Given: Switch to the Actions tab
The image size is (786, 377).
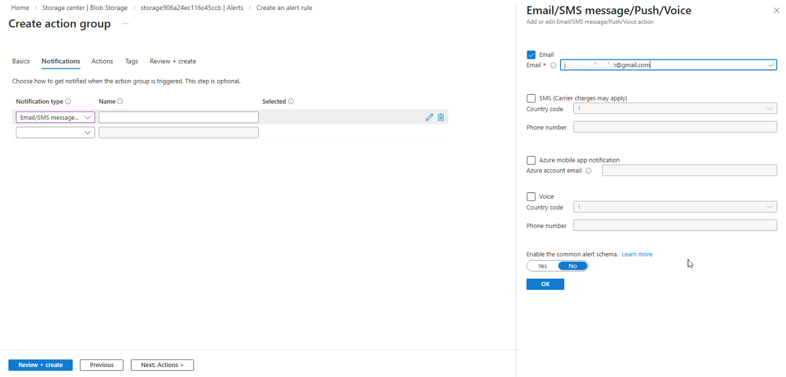Looking at the screenshot, I should (102, 62).
